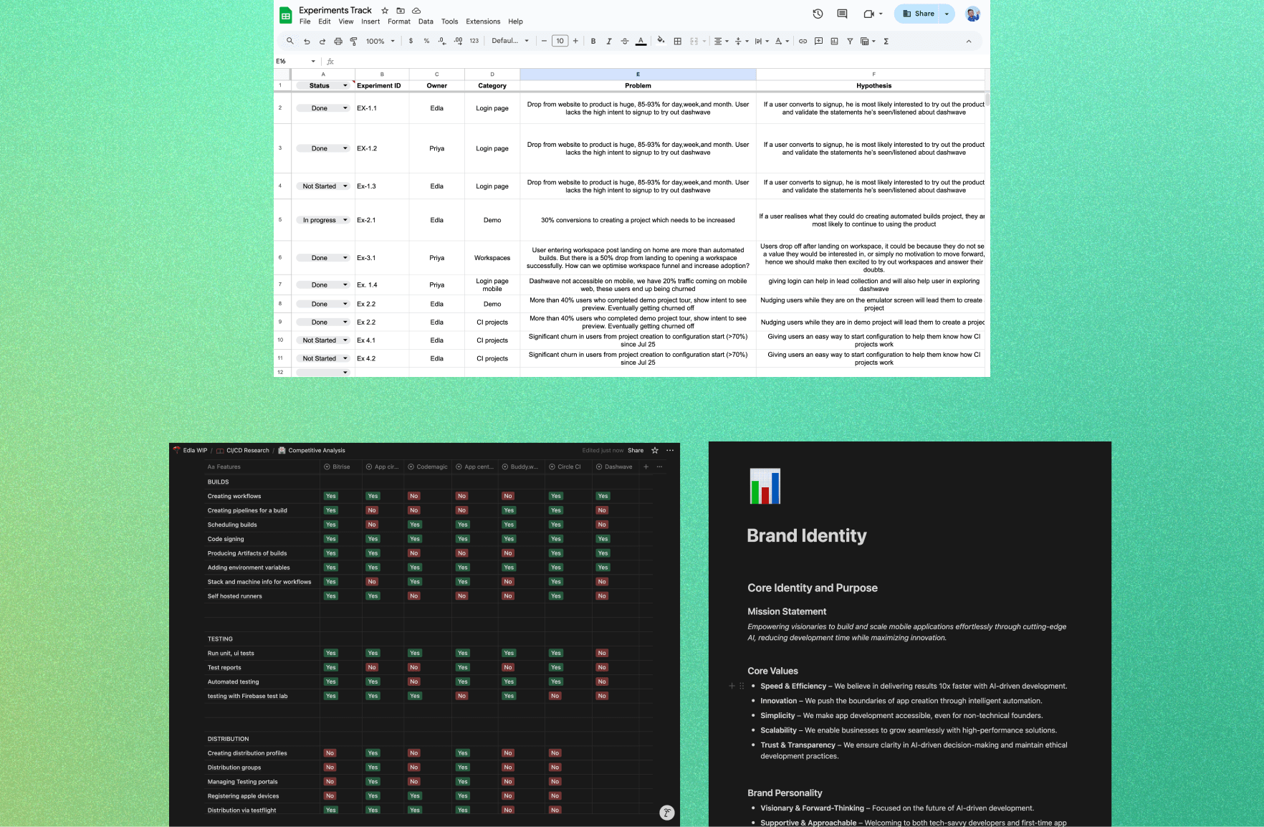The width and height of the screenshot is (1264, 827).
Task: Open the font family dropdown
Action: tap(510, 41)
